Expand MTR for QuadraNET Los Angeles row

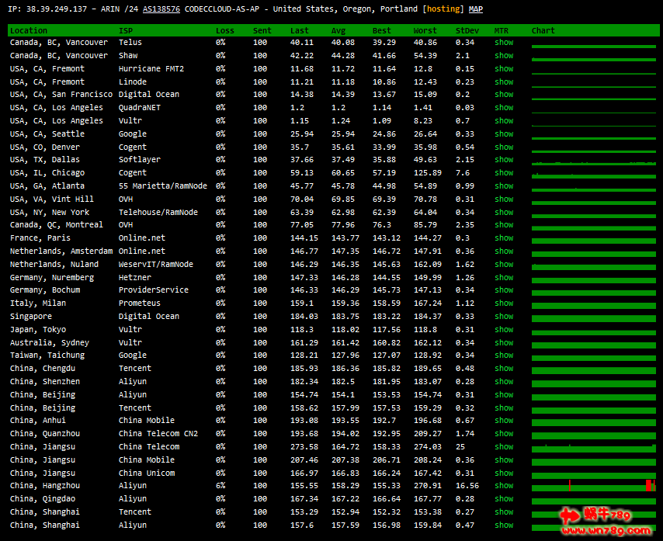504,108
